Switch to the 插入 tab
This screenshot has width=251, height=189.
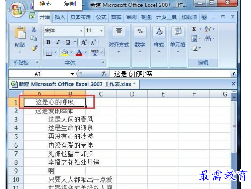point(60,17)
